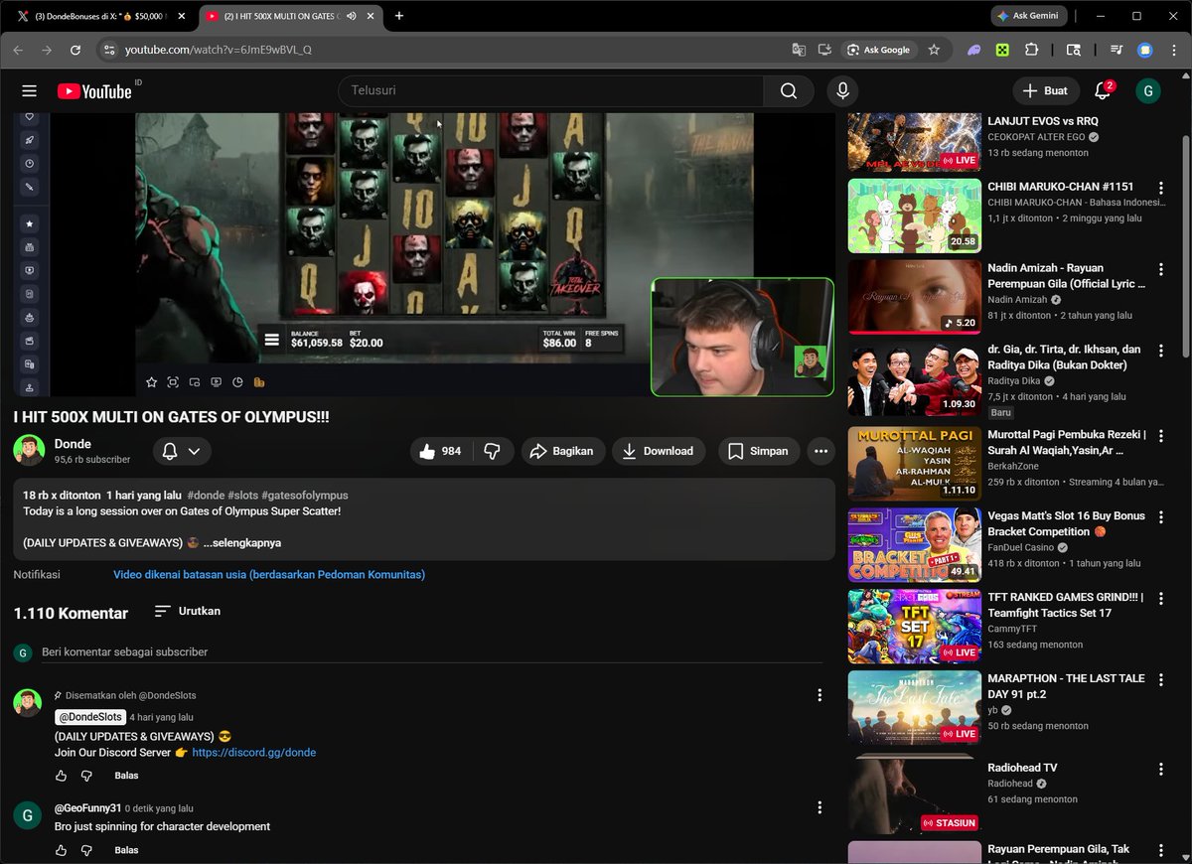Viewport: 1192px width, 864px height.
Task: Like the pinned @DondeSlots comment
Action: coord(61,776)
